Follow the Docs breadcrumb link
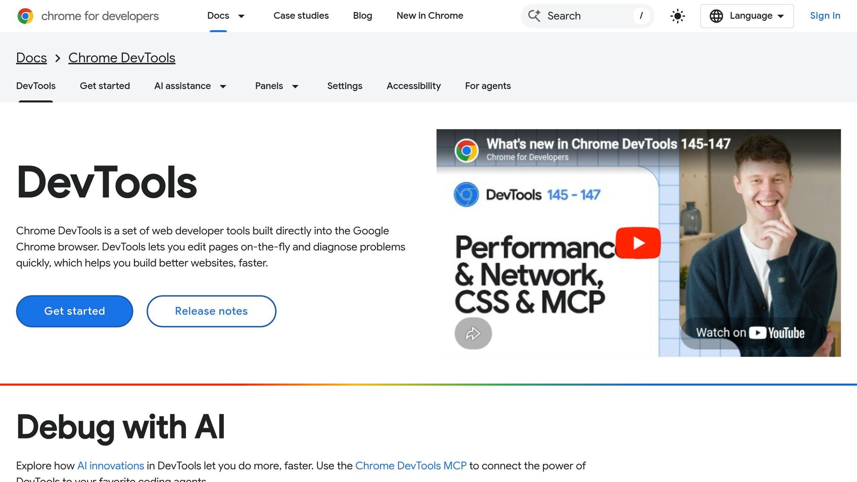The height and width of the screenshot is (482, 857). click(31, 58)
